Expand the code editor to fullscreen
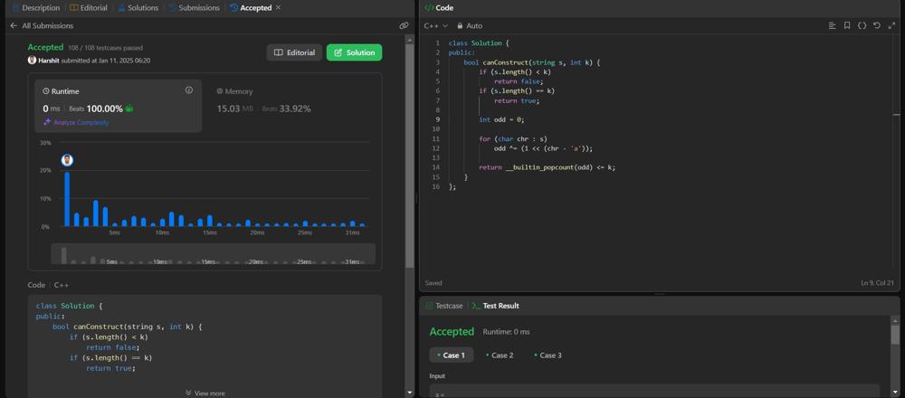 pyautogui.click(x=891, y=25)
